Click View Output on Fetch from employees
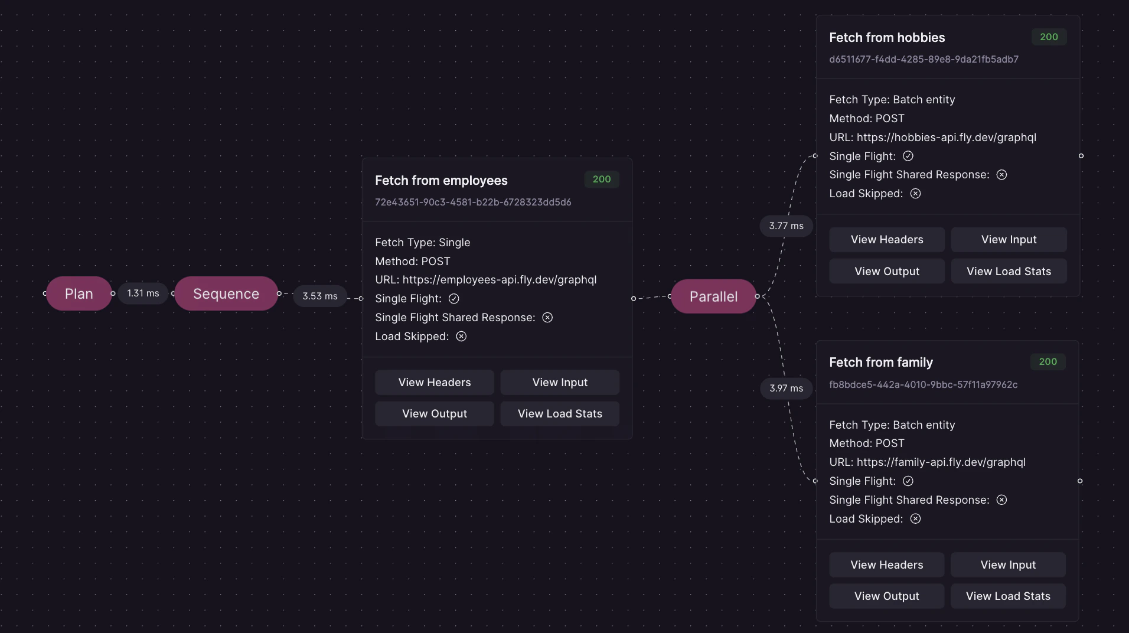1129x633 pixels. point(434,413)
